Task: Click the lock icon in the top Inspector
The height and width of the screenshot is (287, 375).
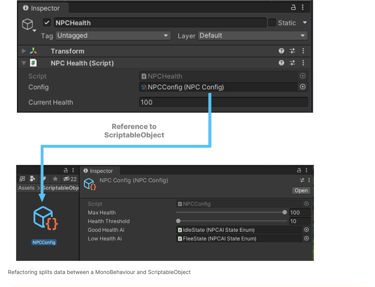Action: pyautogui.click(x=293, y=7)
